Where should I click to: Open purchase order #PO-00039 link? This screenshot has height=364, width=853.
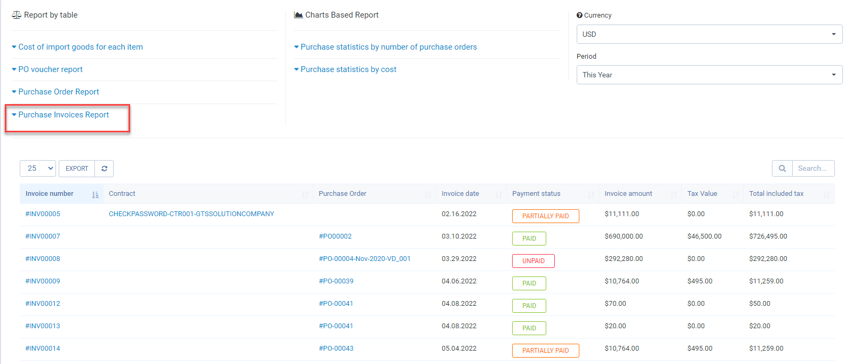click(x=336, y=281)
